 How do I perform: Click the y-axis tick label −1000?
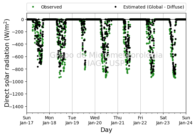coord(17,82)
